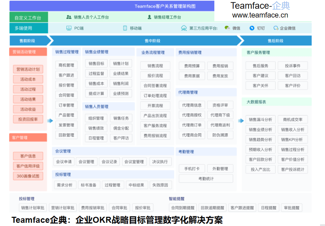Click the 微信 WeChat icon
The height and width of the screenshot is (226, 325).
click(227, 28)
